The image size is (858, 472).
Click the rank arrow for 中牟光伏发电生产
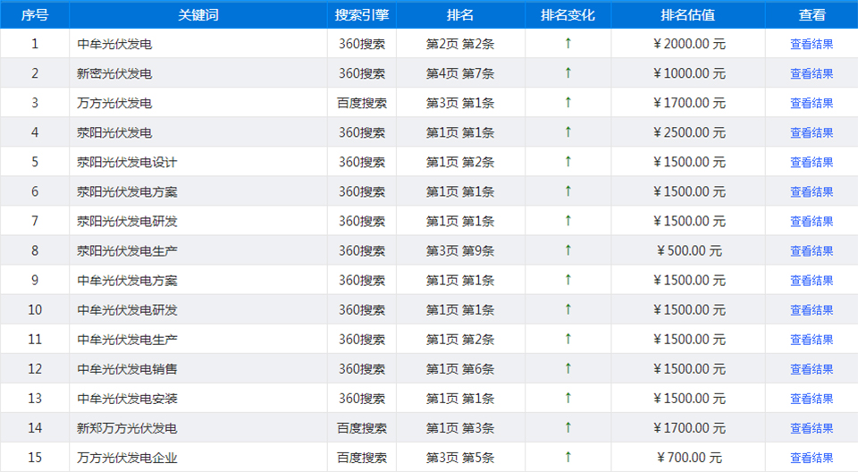tap(568, 339)
